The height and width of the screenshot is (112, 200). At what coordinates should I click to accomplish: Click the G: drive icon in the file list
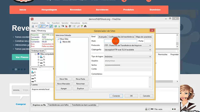coord(33,78)
